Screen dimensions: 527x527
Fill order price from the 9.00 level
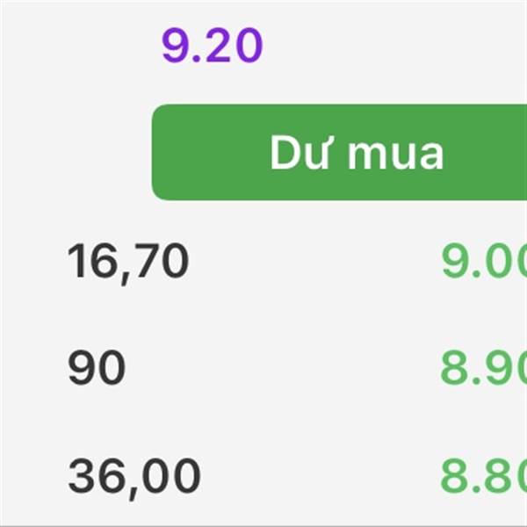(484, 261)
